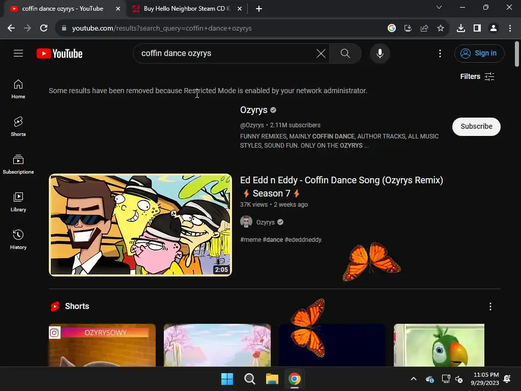Close the coffin dance YouTube tab
Viewport: 521px width, 391px height.
tap(118, 9)
